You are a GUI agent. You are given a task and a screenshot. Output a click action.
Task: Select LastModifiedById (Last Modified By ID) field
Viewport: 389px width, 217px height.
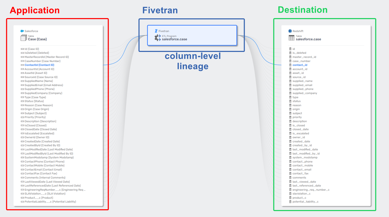(49, 154)
